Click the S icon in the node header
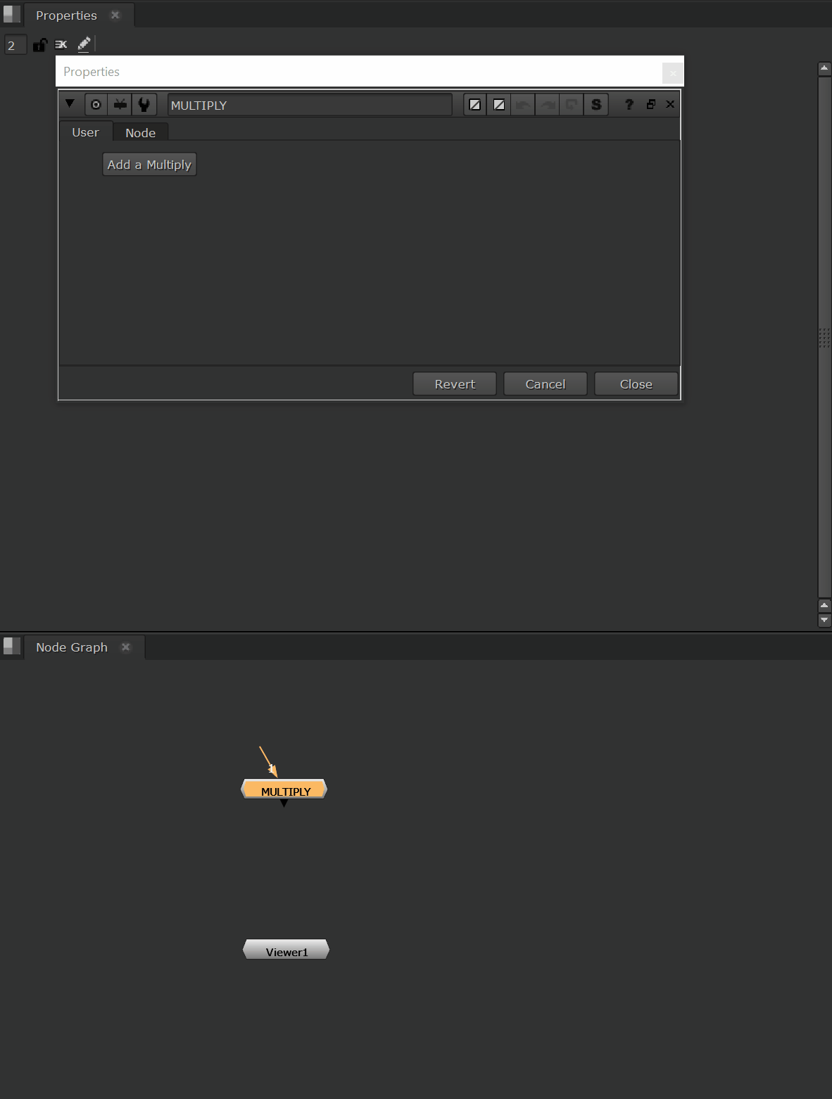 [596, 105]
